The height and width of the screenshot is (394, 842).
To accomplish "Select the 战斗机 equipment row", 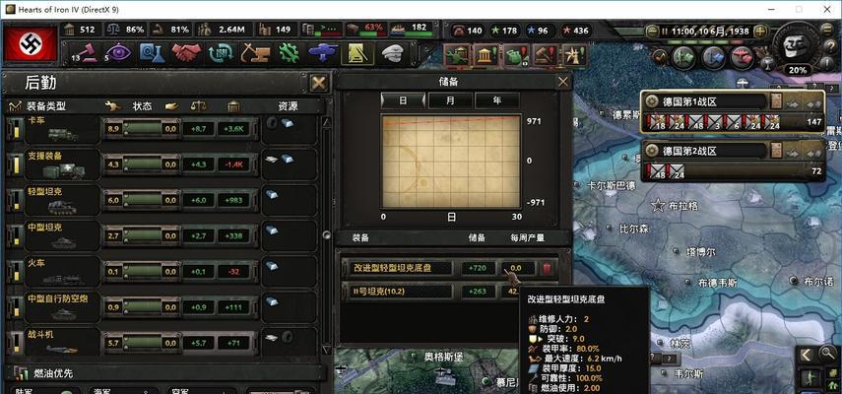I will [162, 342].
